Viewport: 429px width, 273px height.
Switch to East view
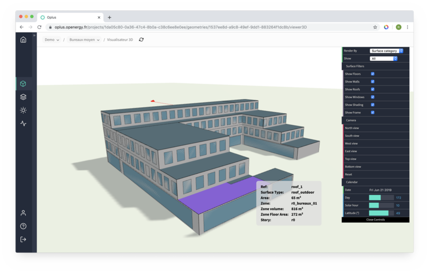(x=376, y=151)
